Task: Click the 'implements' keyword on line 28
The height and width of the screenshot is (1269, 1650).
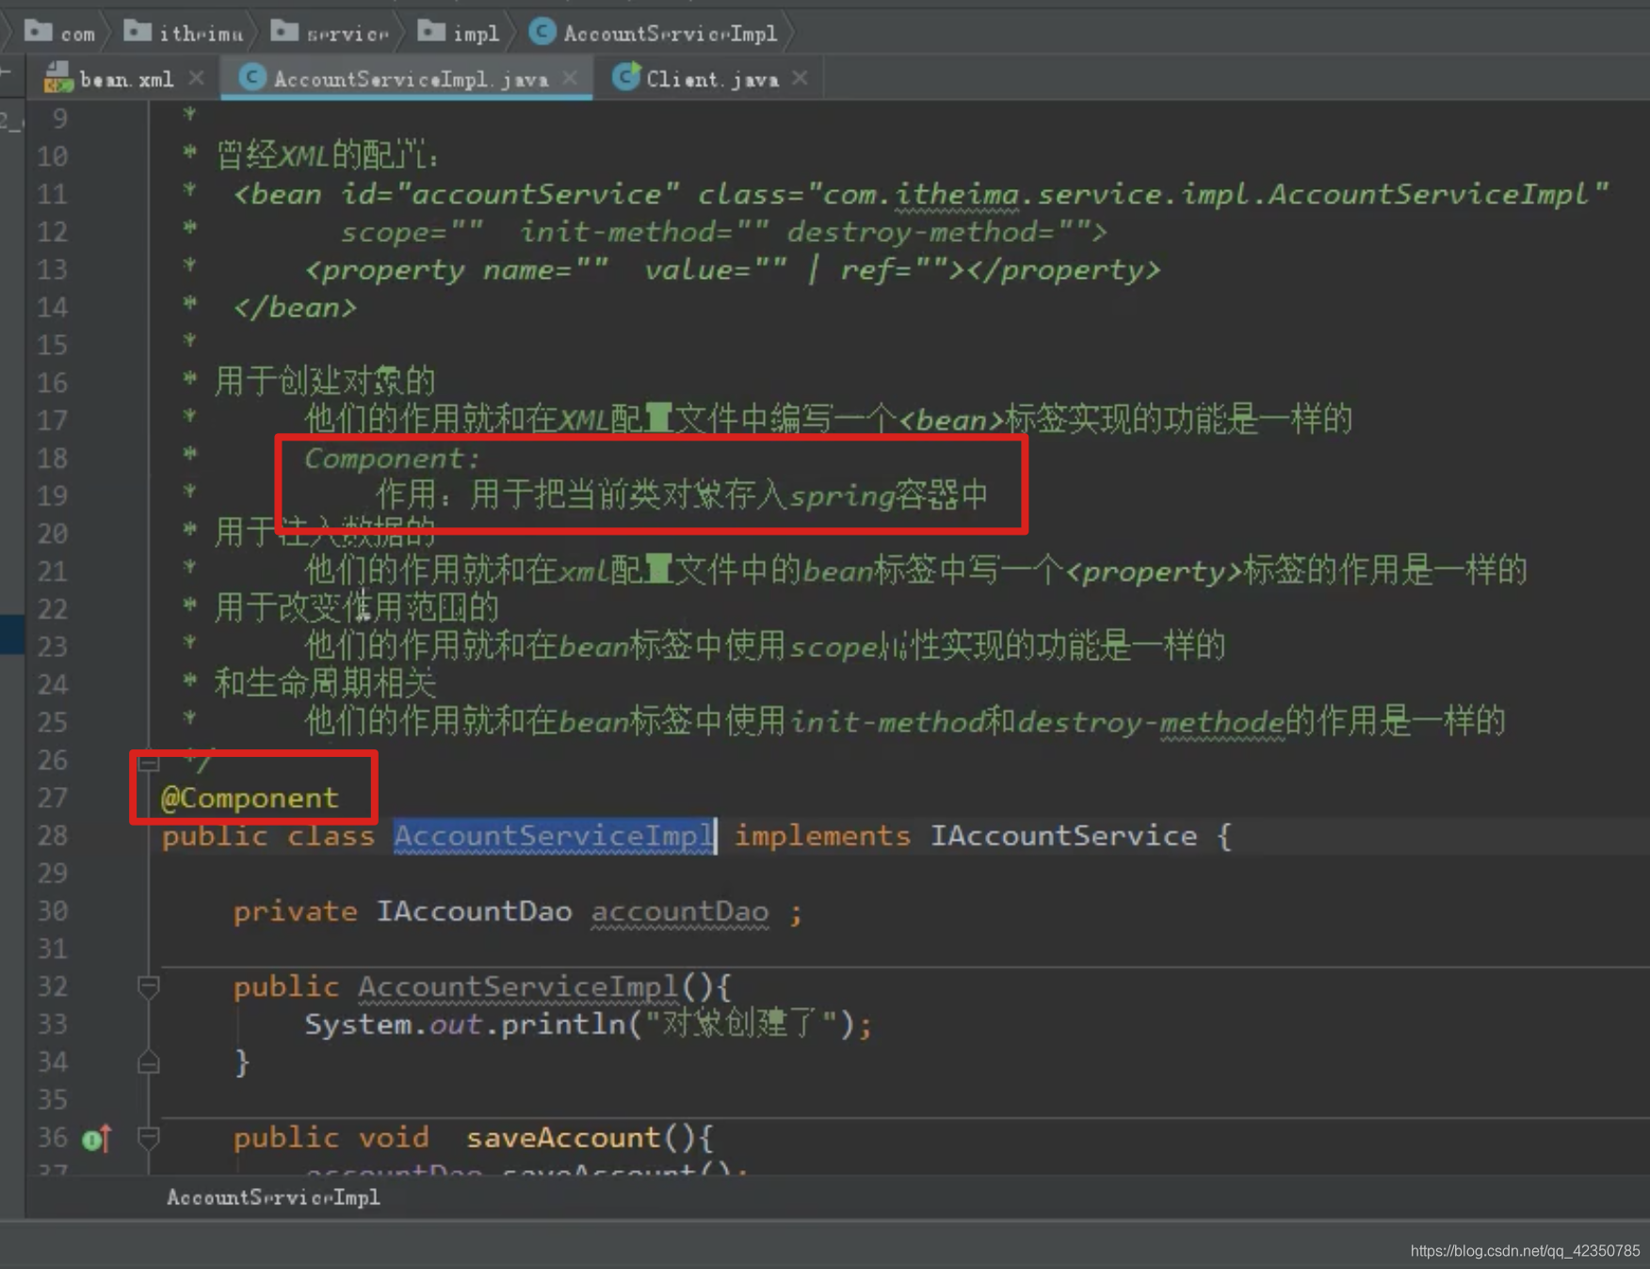Action: [822, 836]
